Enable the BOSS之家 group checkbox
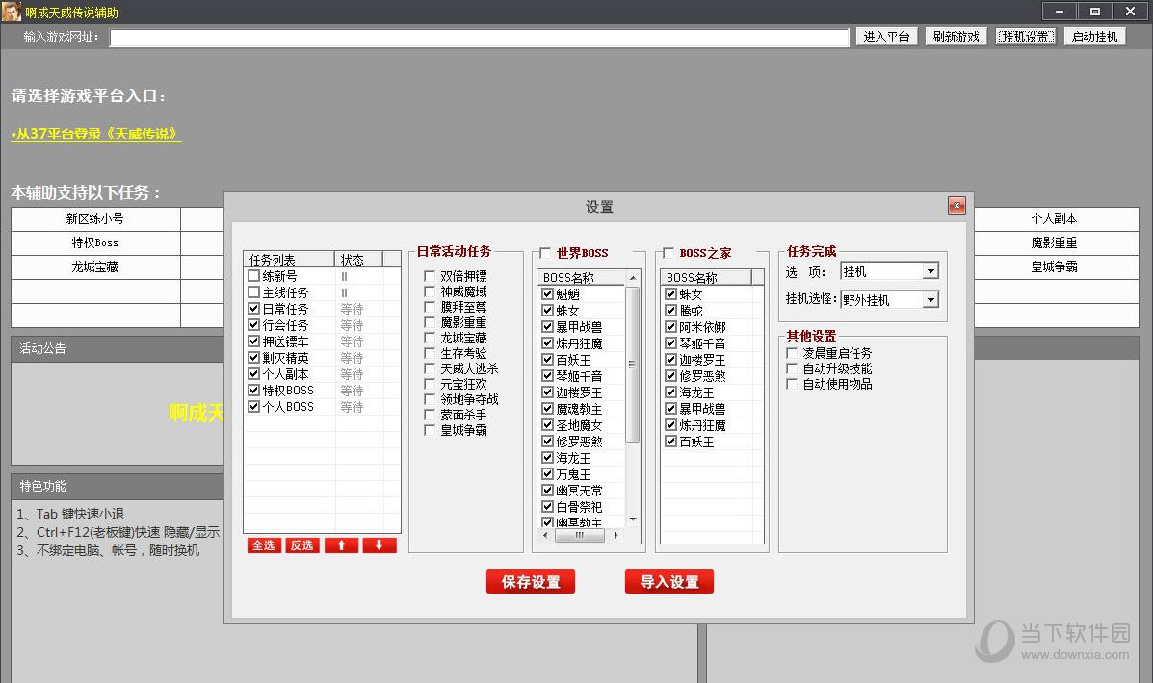1153x683 pixels. (668, 253)
